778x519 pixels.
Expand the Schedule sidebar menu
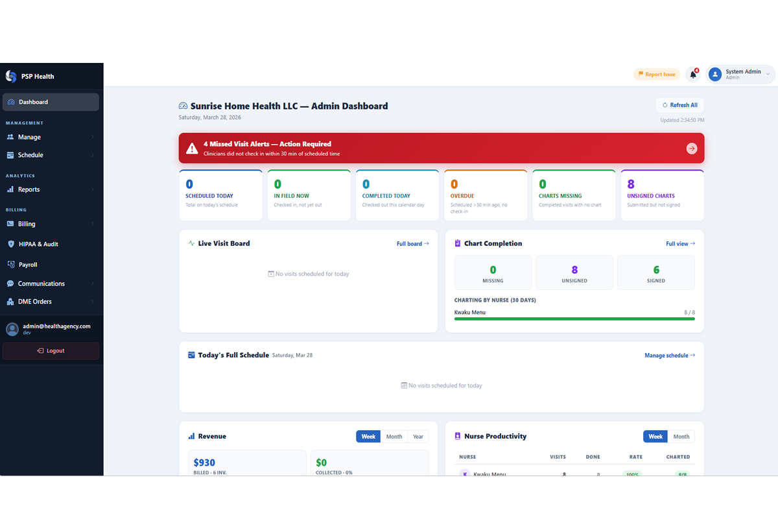coord(29,154)
